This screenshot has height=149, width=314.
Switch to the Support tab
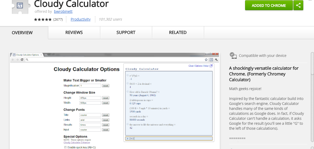(126, 33)
